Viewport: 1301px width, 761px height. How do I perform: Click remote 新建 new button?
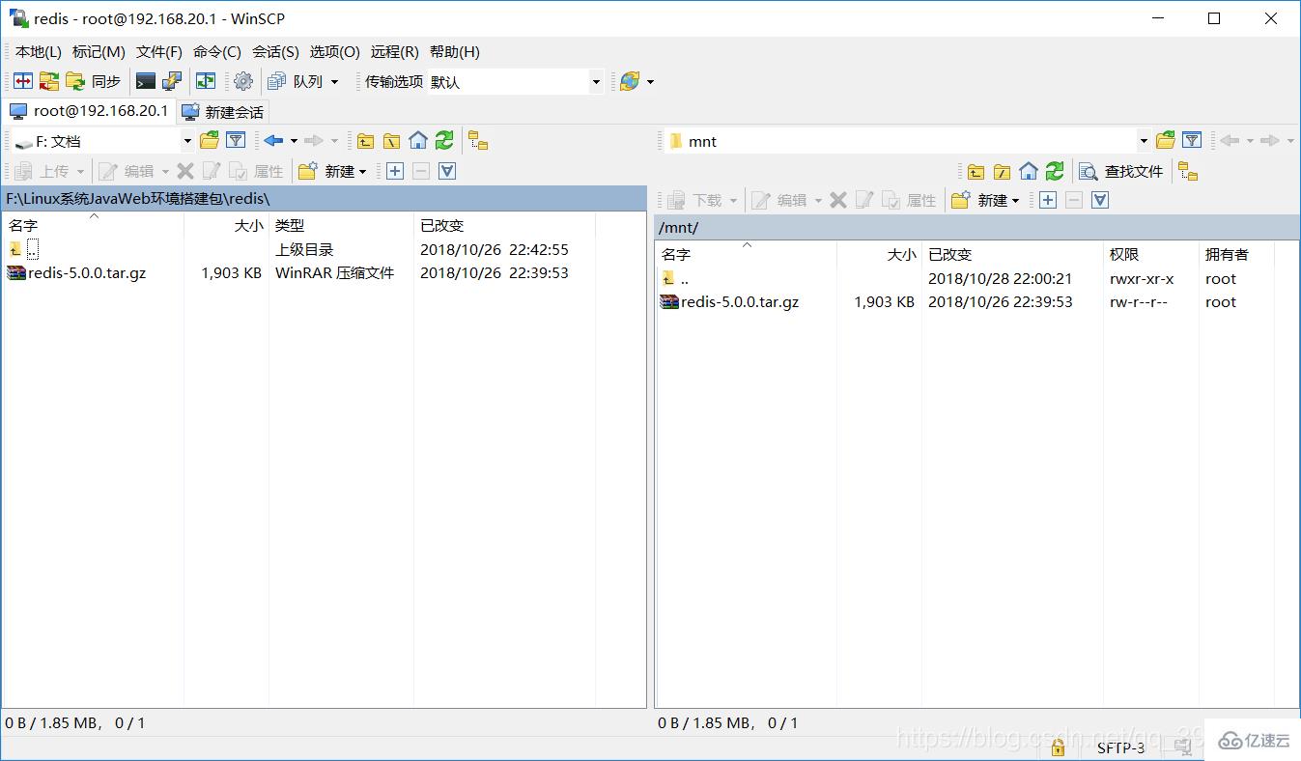point(985,200)
